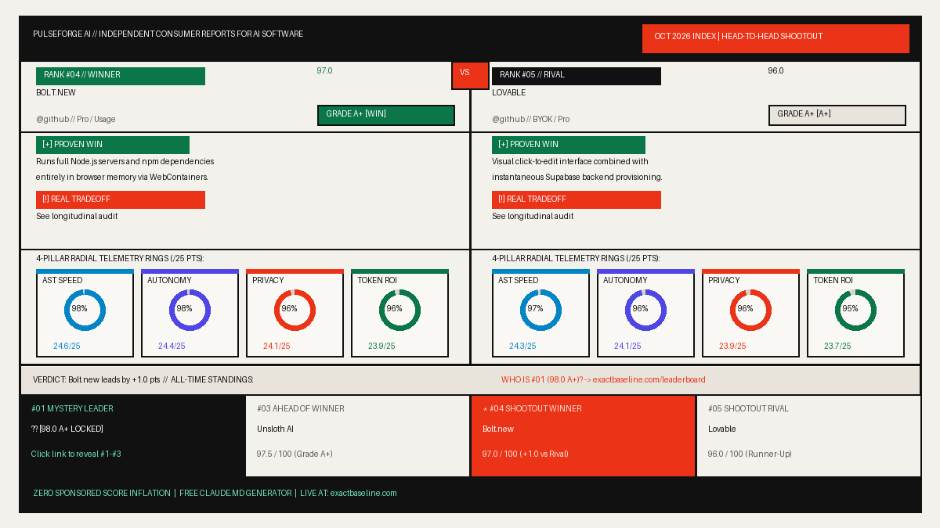This screenshot has height=528, width=940.
Task: Click the "VERDICT: Bolt.new leads by +1.0 pts" text
Action: click(96, 380)
